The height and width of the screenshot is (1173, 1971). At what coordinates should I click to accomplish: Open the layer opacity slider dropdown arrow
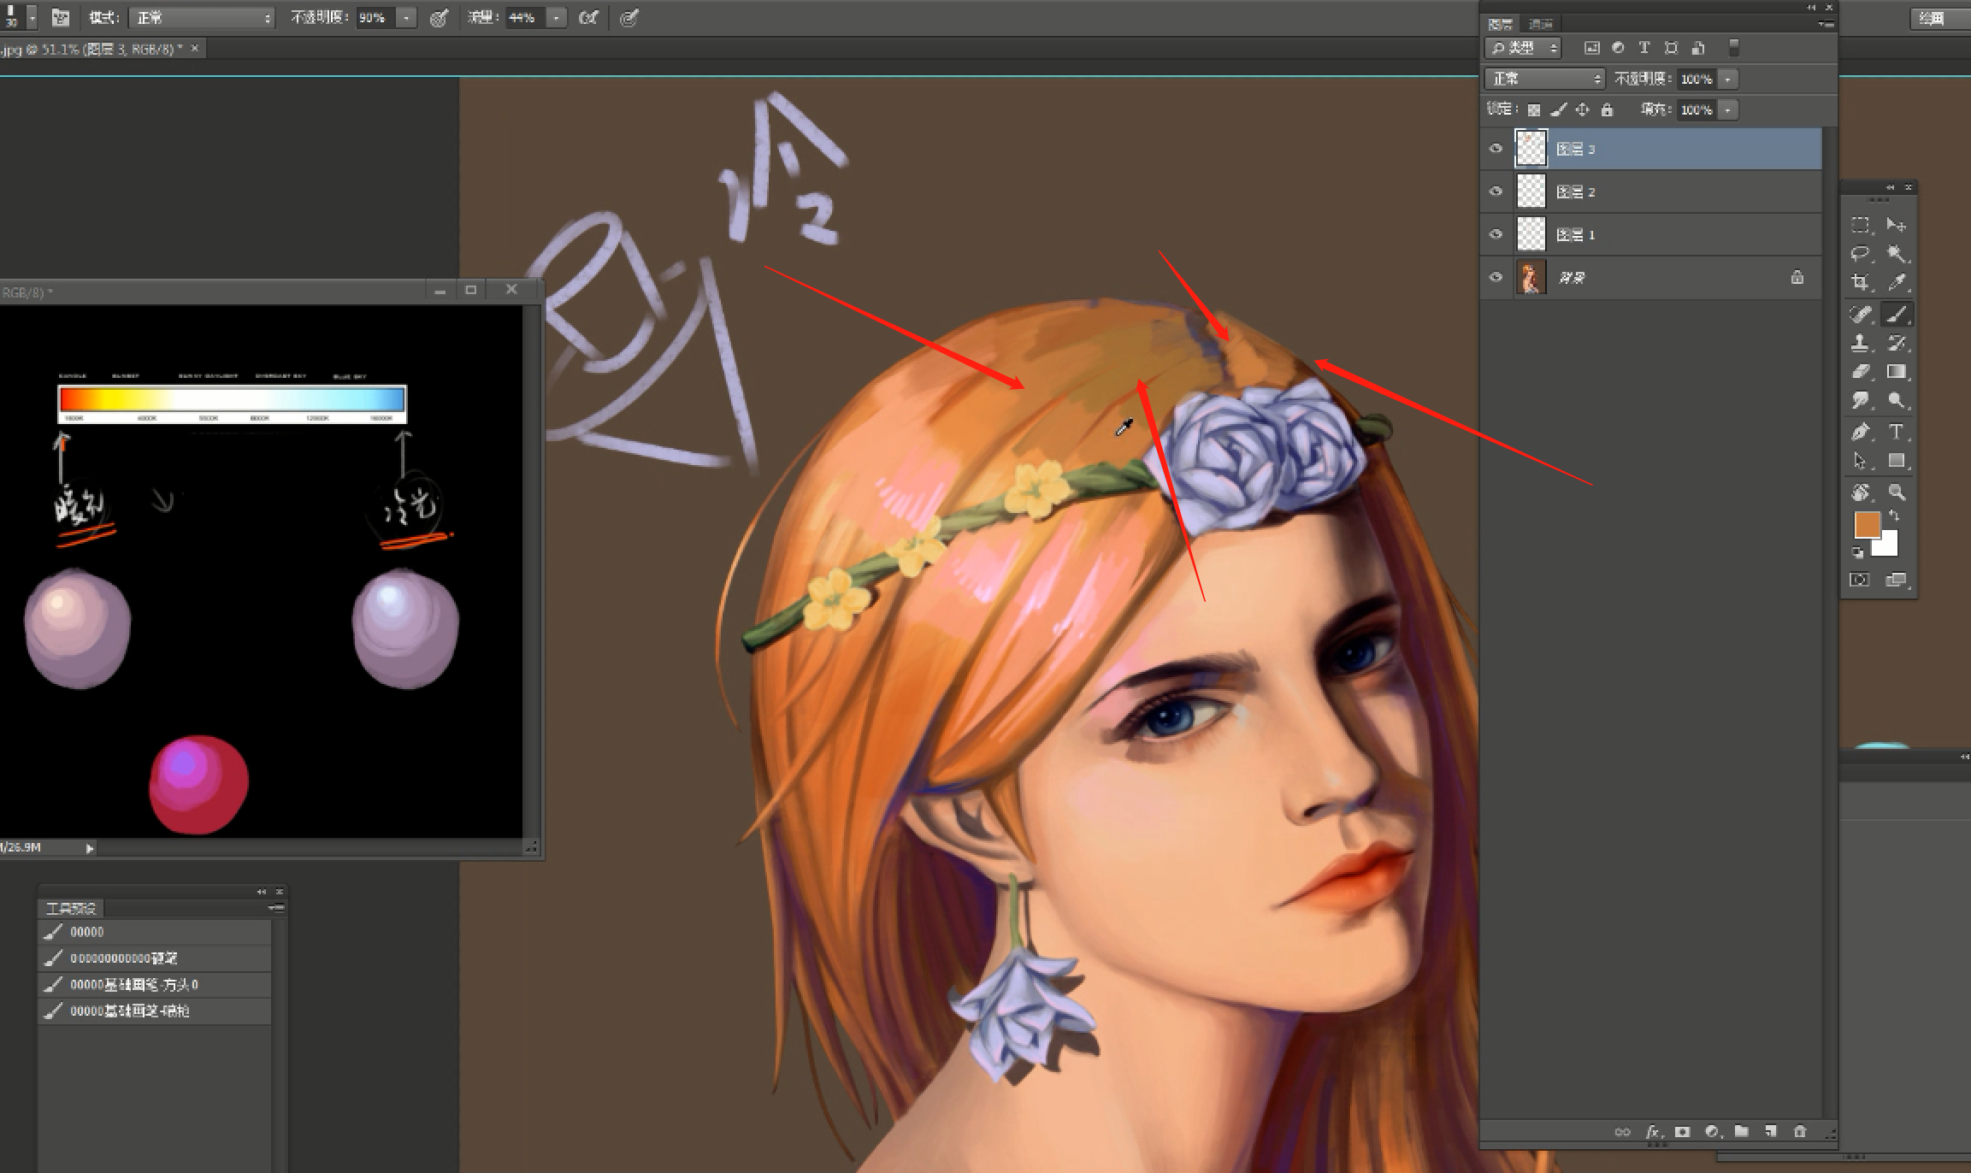(1728, 80)
